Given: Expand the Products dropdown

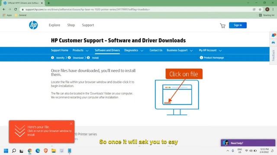Looking at the screenshot, I should pos(81,50).
